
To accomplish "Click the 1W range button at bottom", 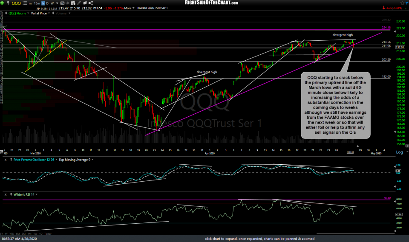I will coord(35,234).
